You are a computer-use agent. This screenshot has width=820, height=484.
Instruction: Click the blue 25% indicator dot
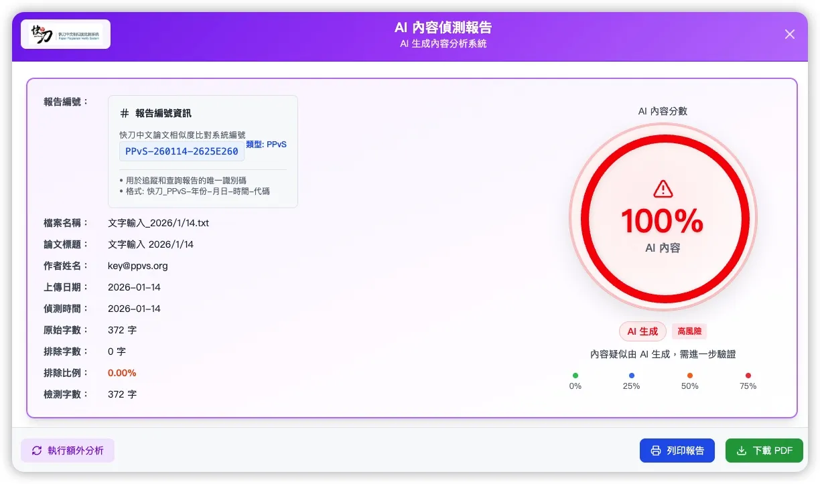[631, 374]
